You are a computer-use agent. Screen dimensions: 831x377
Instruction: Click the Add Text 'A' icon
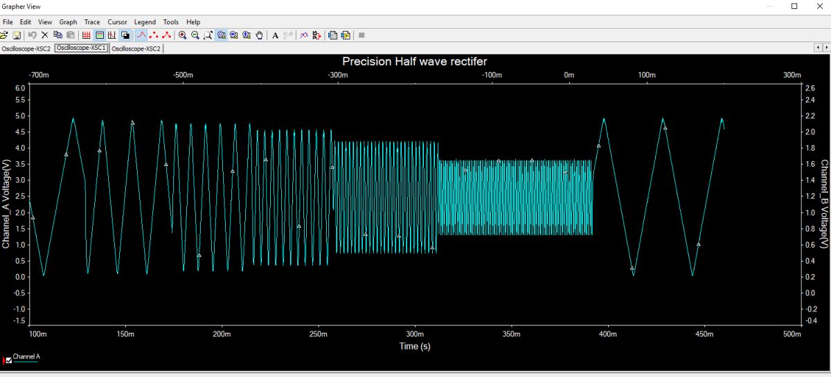coord(275,35)
